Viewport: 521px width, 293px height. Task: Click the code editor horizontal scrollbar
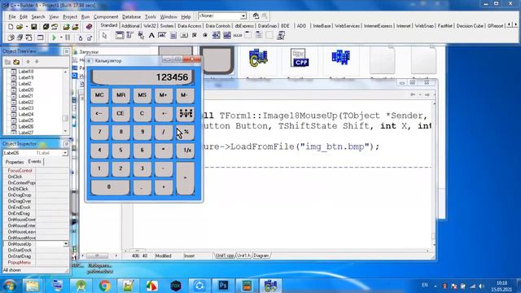(x=277, y=251)
